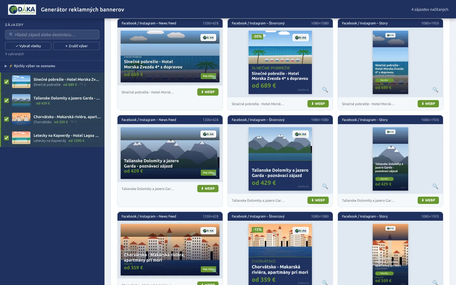Viewport: 456px width, 285px height.
Task: Zoom magnifier on Slnečné pobrežie News Feed banner
Action: tap(215, 78)
